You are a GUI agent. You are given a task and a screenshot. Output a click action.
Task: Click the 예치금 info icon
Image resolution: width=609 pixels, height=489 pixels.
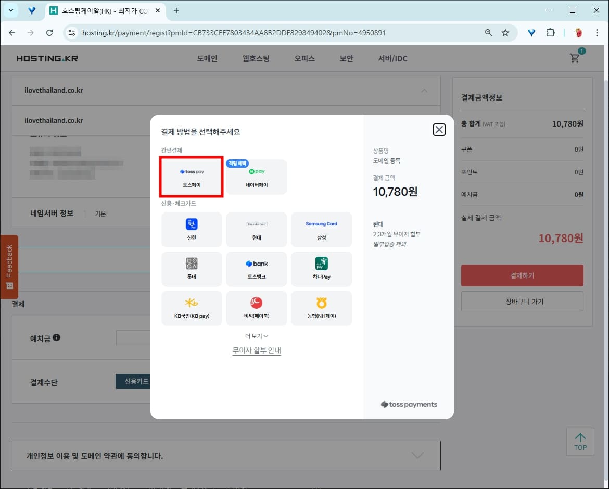(x=56, y=337)
